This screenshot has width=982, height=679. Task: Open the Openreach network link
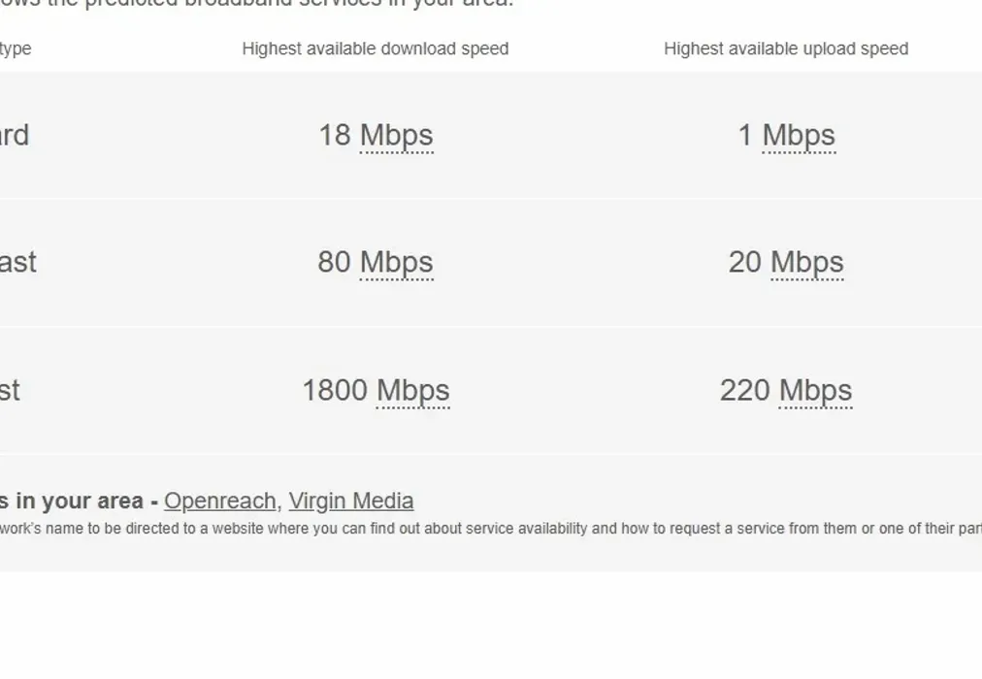[219, 501]
